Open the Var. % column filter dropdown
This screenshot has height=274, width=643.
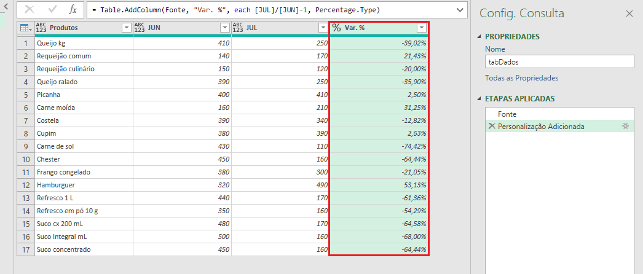[422, 28]
